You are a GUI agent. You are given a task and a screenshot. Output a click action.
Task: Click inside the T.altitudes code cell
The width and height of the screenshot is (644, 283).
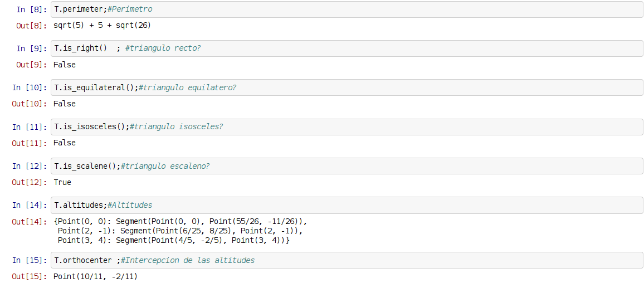(345, 205)
